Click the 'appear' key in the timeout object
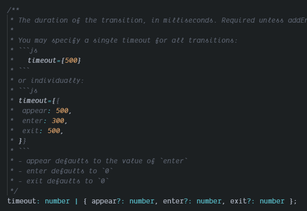This screenshot has height=211, width=307. [x=35, y=111]
